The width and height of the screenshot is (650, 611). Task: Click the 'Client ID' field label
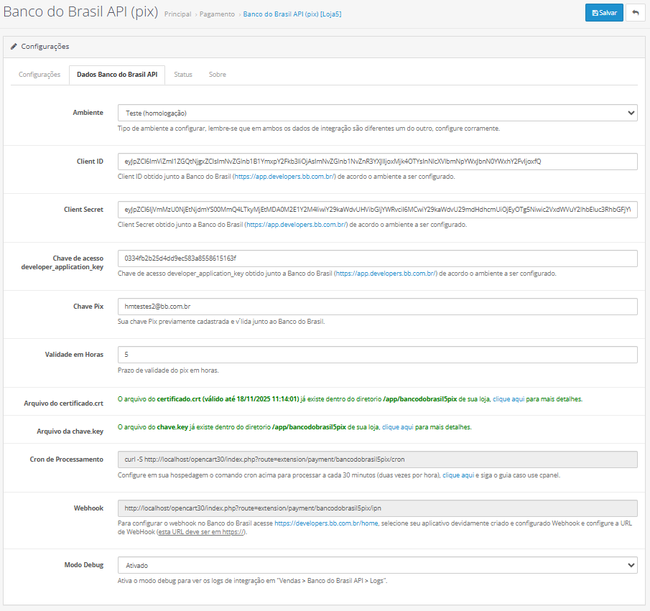pyautogui.click(x=90, y=162)
